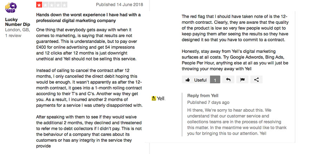This screenshot has width=316, height=154.
Task: Click the fifth grey star in rating
Action: tap(65, 5)
